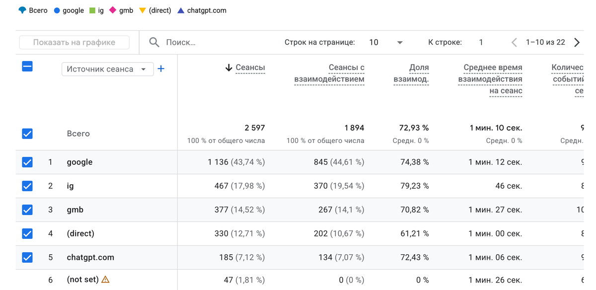Click the ig source row label
The image size is (596, 290).
[70, 186]
